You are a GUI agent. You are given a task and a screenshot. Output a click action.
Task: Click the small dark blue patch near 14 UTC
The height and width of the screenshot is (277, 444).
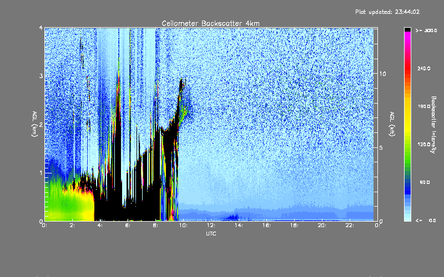coord(233,217)
